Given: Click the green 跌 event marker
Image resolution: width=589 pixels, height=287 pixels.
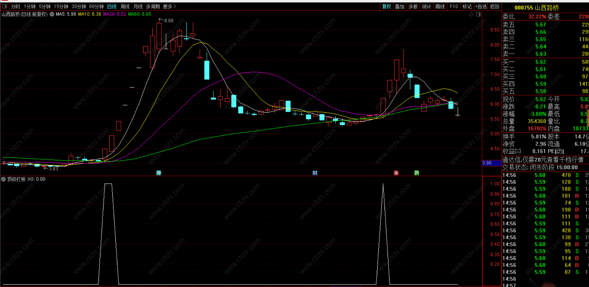Looking at the screenshot, I should point(417,173).
